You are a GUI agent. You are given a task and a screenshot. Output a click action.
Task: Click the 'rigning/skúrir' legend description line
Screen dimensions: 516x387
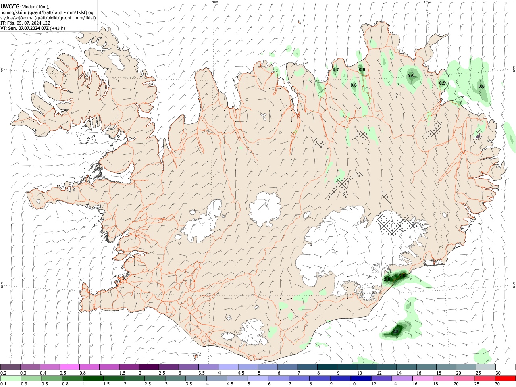tap(47, 12)
